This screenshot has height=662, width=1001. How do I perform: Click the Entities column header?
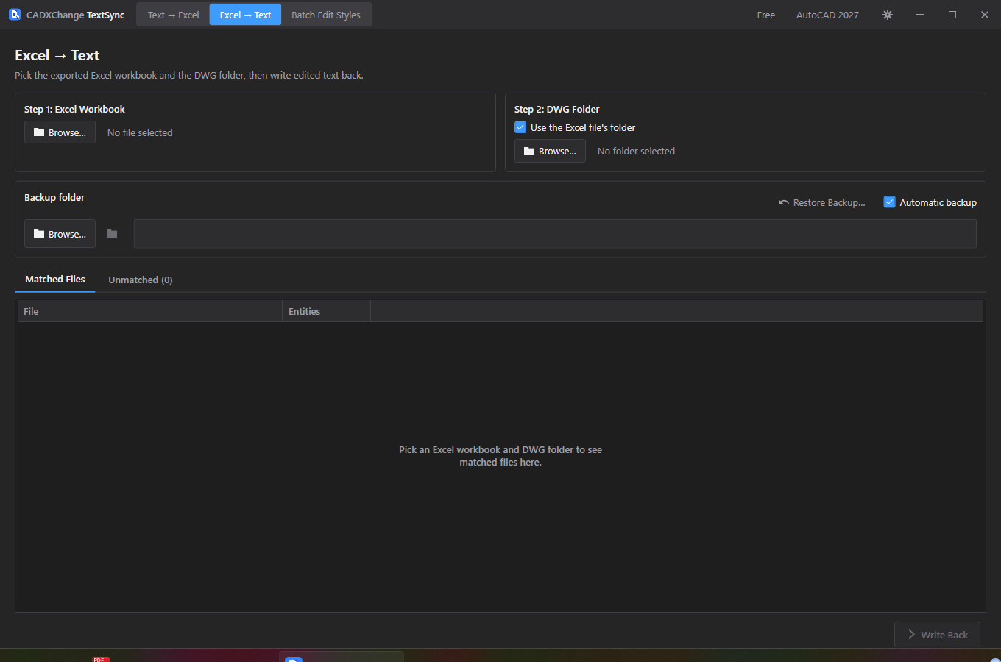coord(327,311)
